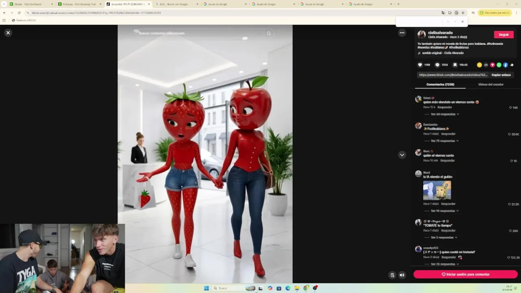Viewport: 521px width, 293px height.
Task: Open the bookmarks bar Faketools item
Action: point(24,20)
